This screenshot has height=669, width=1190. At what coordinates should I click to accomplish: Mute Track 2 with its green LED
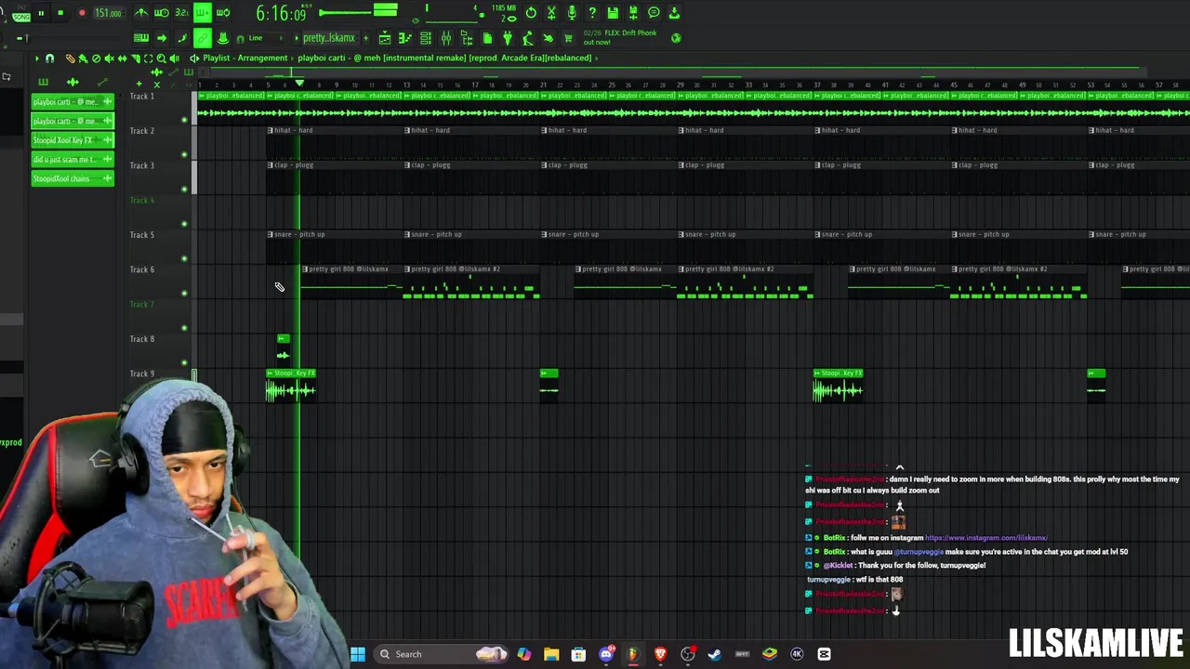click(184, 154)
